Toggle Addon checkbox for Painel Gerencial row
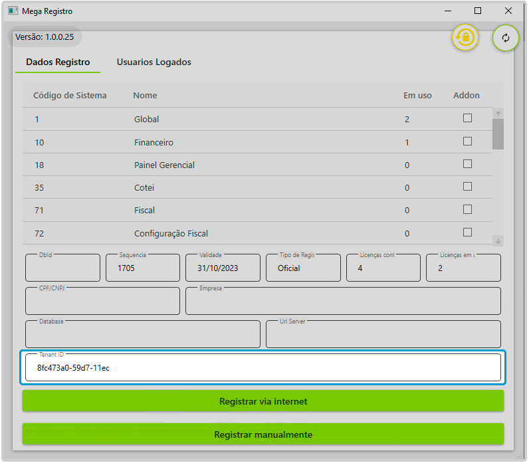This screenshot has width=529, height=463. [467, 164]
